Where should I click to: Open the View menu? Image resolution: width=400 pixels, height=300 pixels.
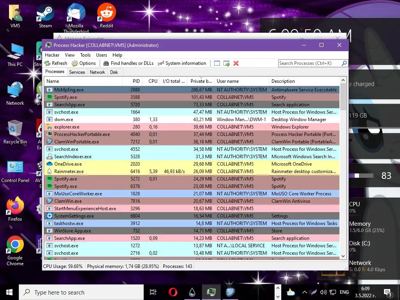coord(70,55)
